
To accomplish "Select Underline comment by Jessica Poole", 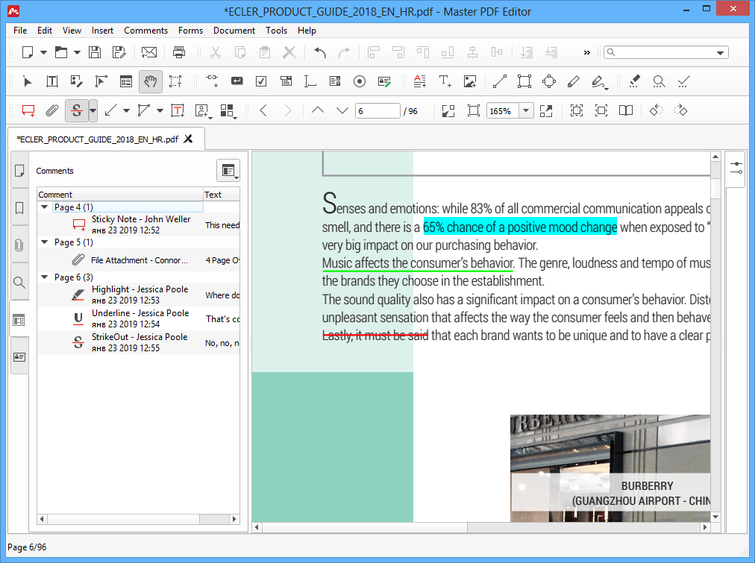I will coord(139,318).
